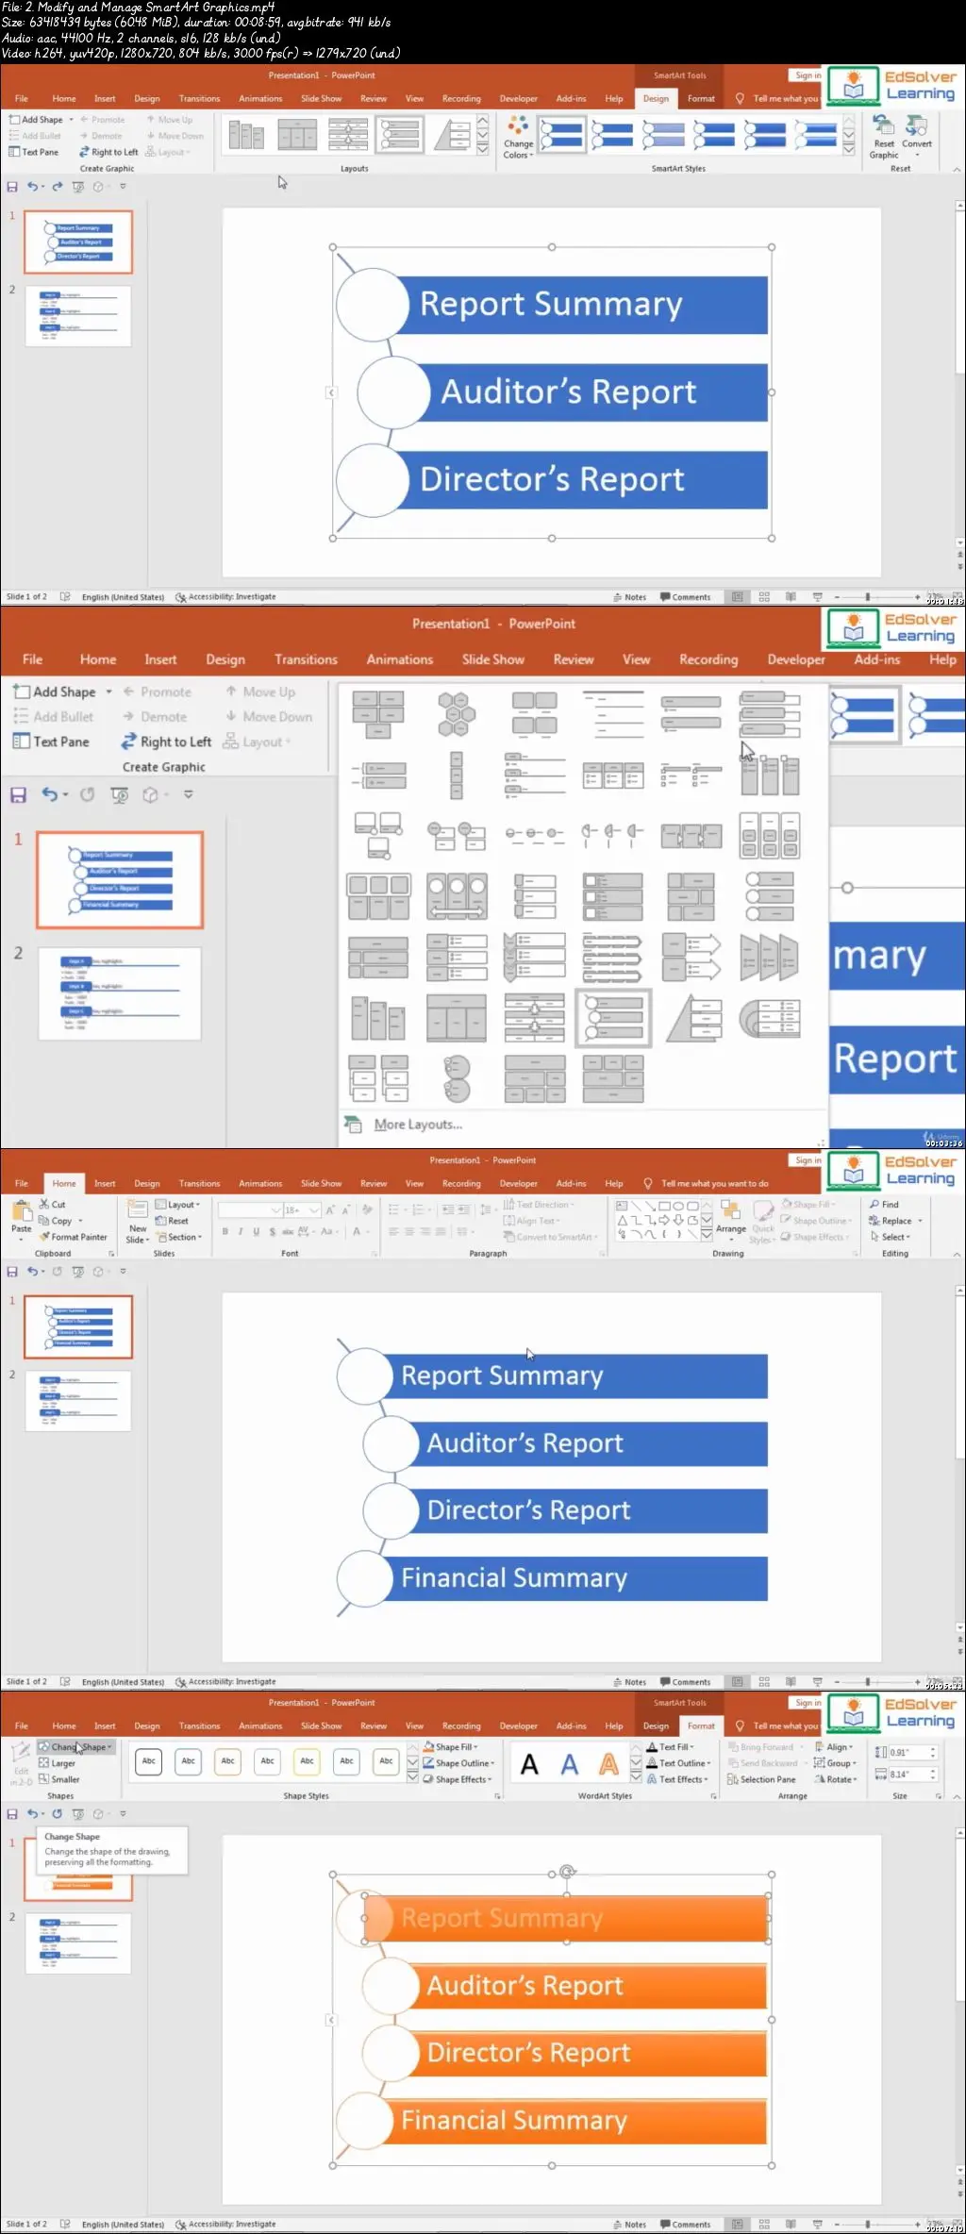This screenshot has height=2234, width=966.
Task: Click Cut in the Home-tab frame
Action: point(53,1205)
